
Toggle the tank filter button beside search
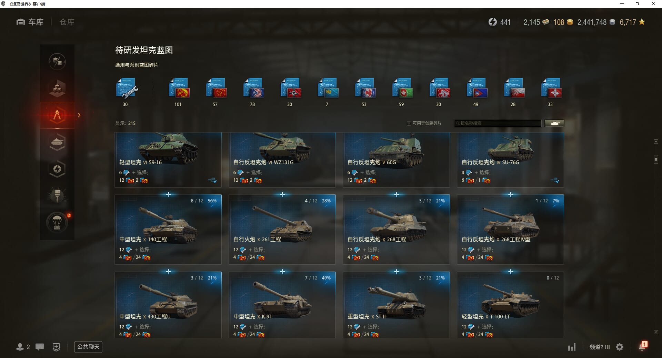(554, 123)
